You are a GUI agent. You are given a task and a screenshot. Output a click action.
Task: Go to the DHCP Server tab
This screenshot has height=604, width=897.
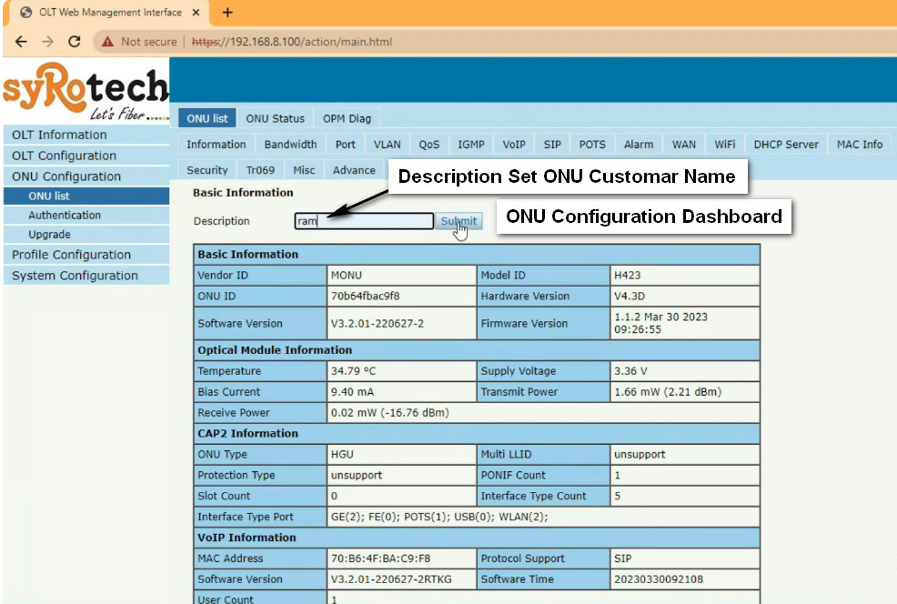[786, 145]
